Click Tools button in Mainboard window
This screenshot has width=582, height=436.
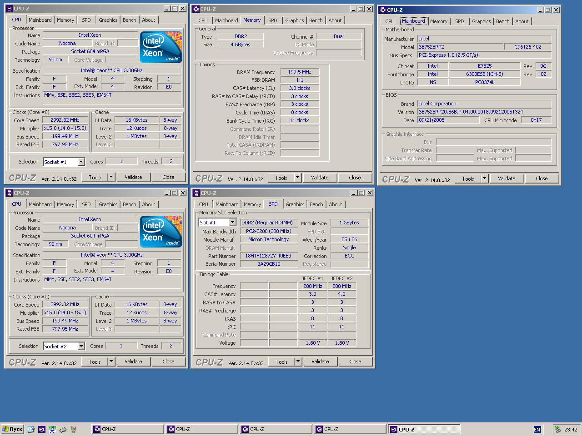[x=468, y=178]
